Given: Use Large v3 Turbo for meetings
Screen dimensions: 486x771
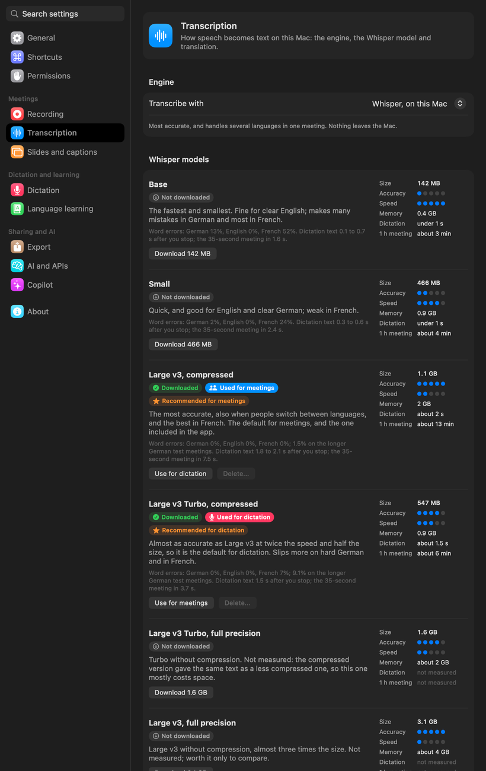Looking at the screenshot, I should point(181,603).
